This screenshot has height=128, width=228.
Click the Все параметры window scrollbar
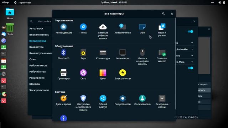pos(175,64)
